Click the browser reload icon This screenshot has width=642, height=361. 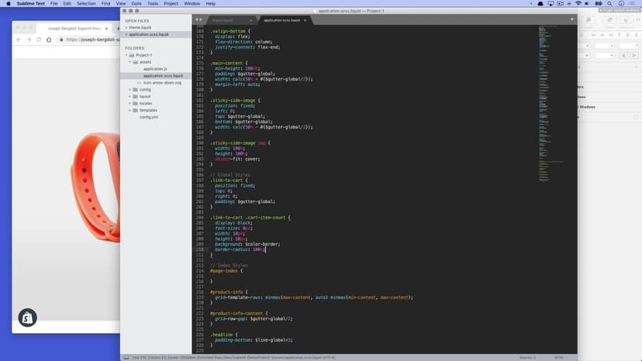[x=40, y=40]
